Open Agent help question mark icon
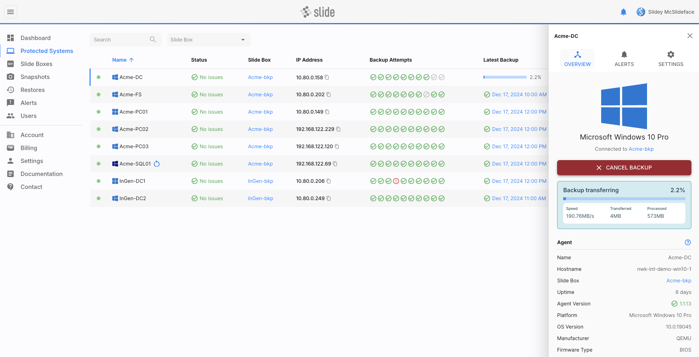Image resolution: width=699 pixels, height=357 pixels. point(688,242)
